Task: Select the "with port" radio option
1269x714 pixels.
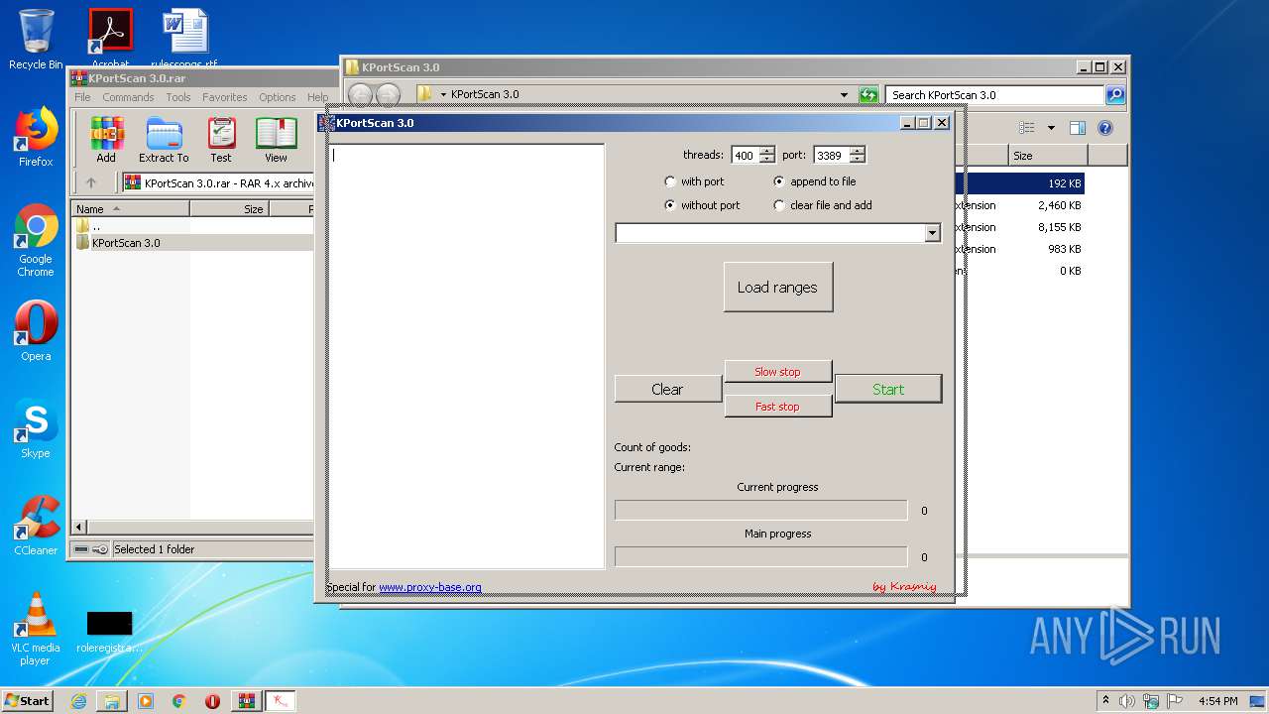Action: pos(671,181)
